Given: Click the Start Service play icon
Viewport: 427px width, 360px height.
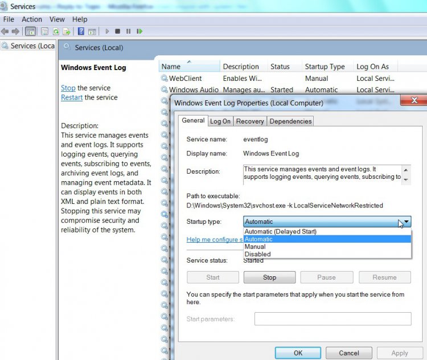Looking at the screenshot, I should [107, 31].
